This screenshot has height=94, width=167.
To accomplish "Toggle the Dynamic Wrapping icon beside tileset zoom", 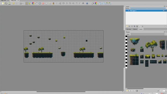I will (158, 91).
